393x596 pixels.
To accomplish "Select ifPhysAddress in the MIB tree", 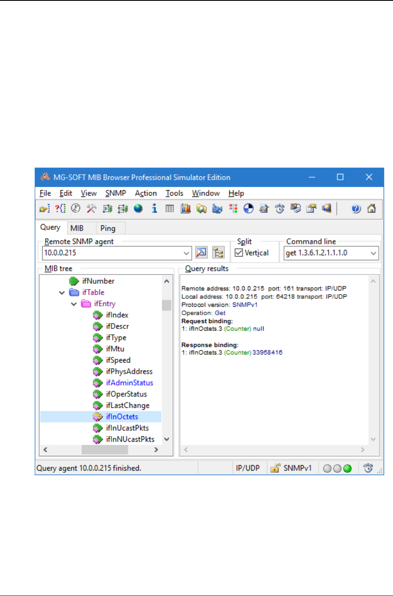I will coord(129,371).
